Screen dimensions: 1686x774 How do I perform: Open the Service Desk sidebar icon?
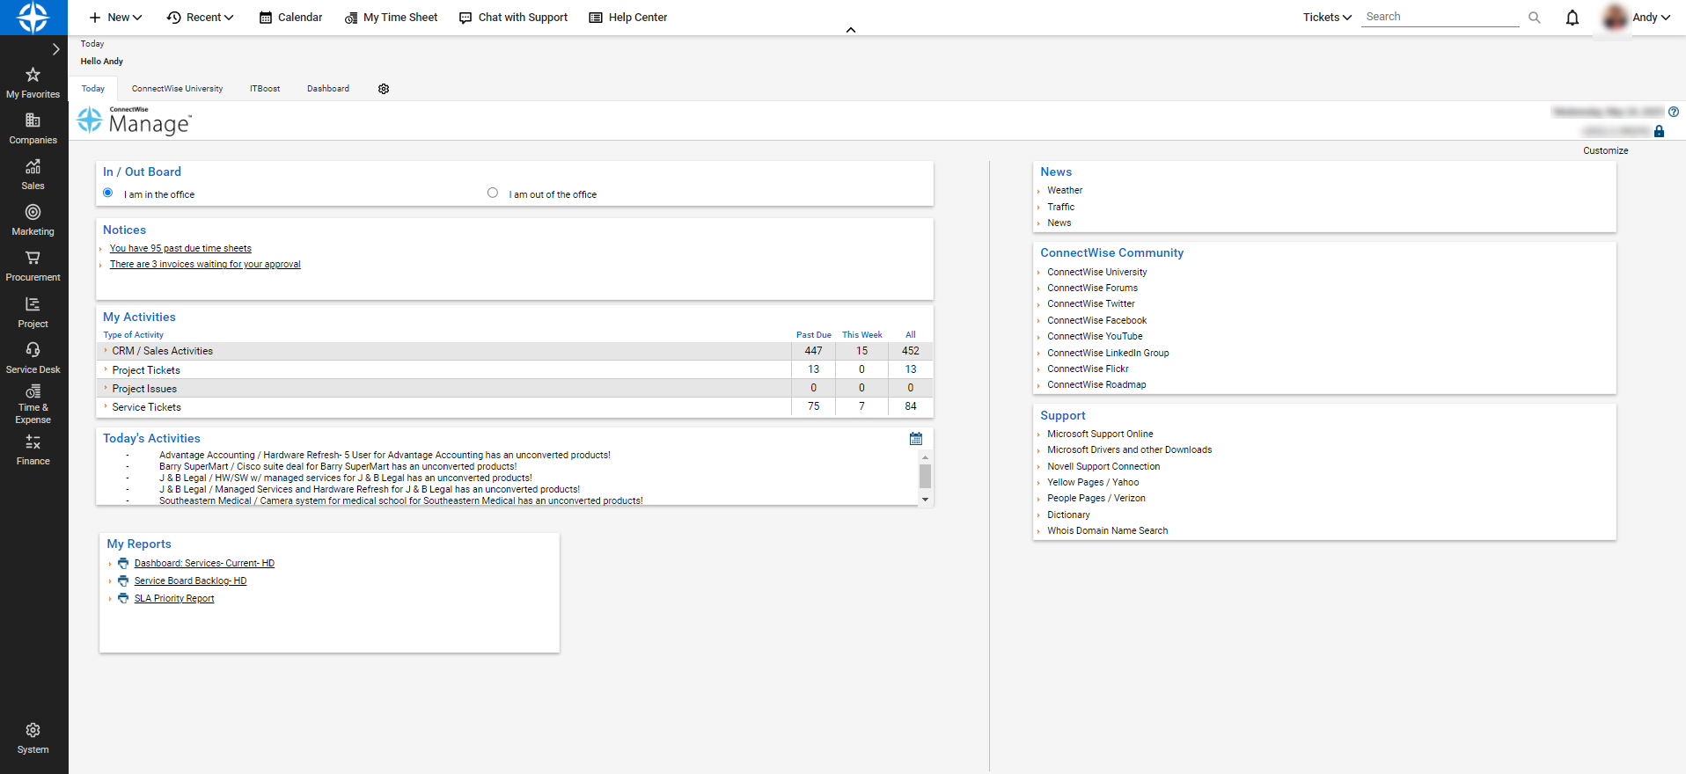click(x=33, y=350)
